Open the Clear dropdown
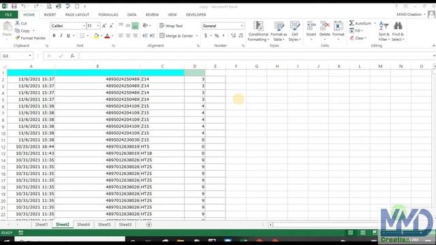 pos(358,38)
